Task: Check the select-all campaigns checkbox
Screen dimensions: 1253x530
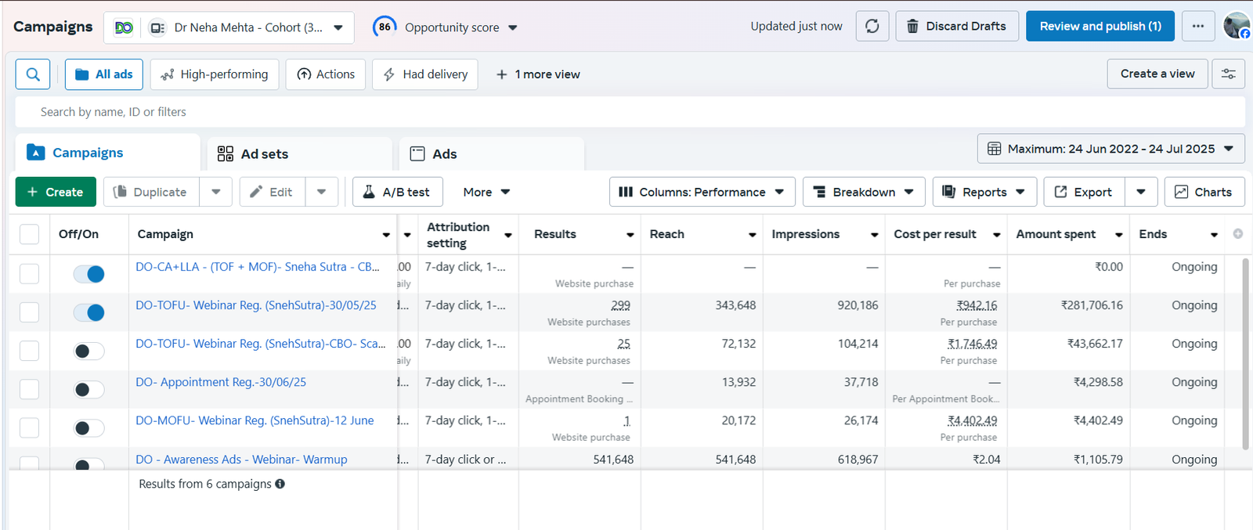Action: click(x=29, y=234)
